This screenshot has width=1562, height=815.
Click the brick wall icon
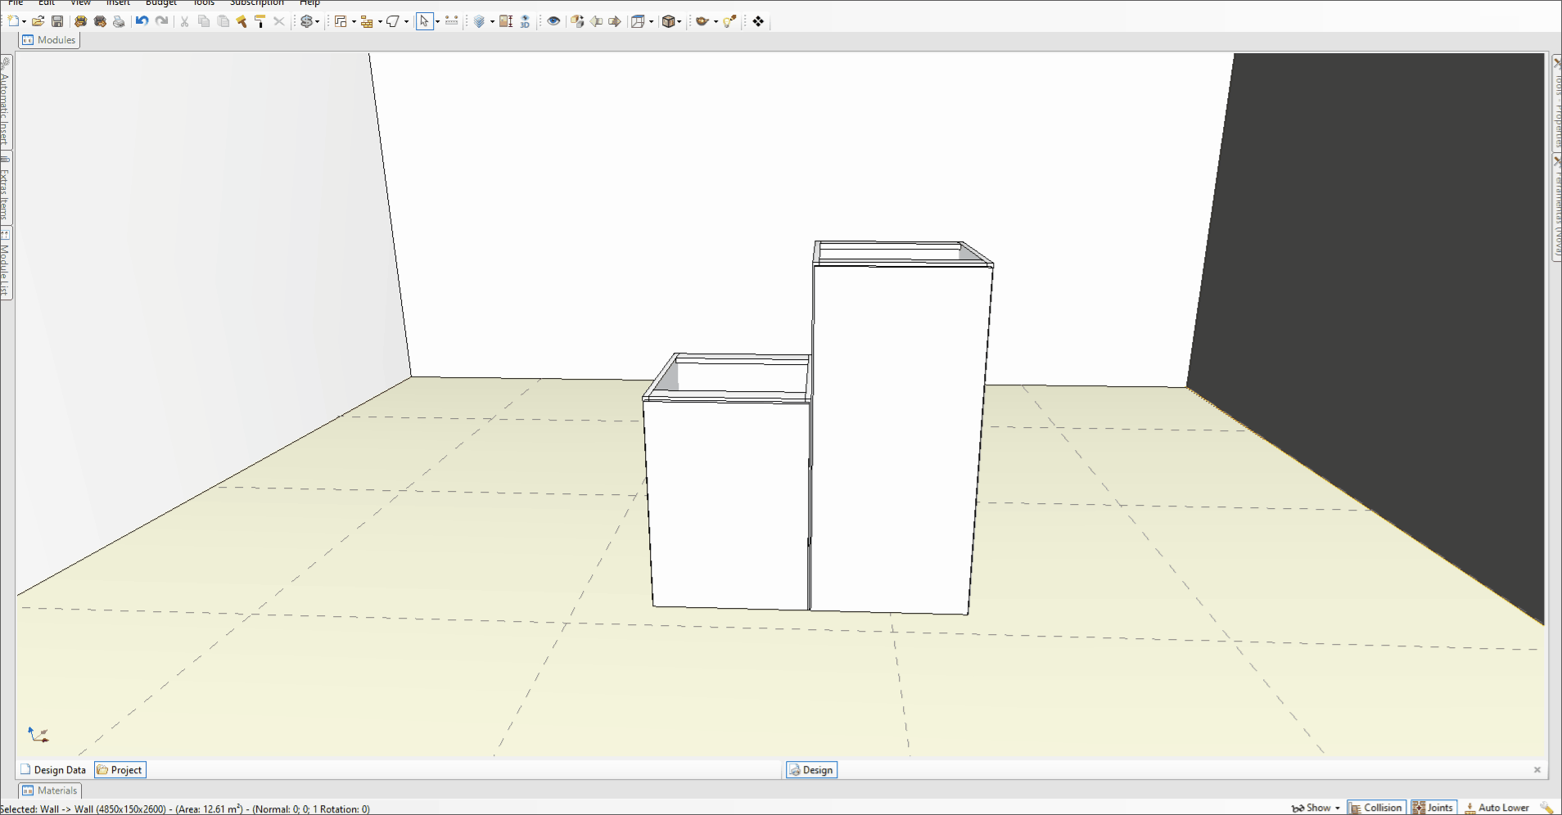point(367,21)
